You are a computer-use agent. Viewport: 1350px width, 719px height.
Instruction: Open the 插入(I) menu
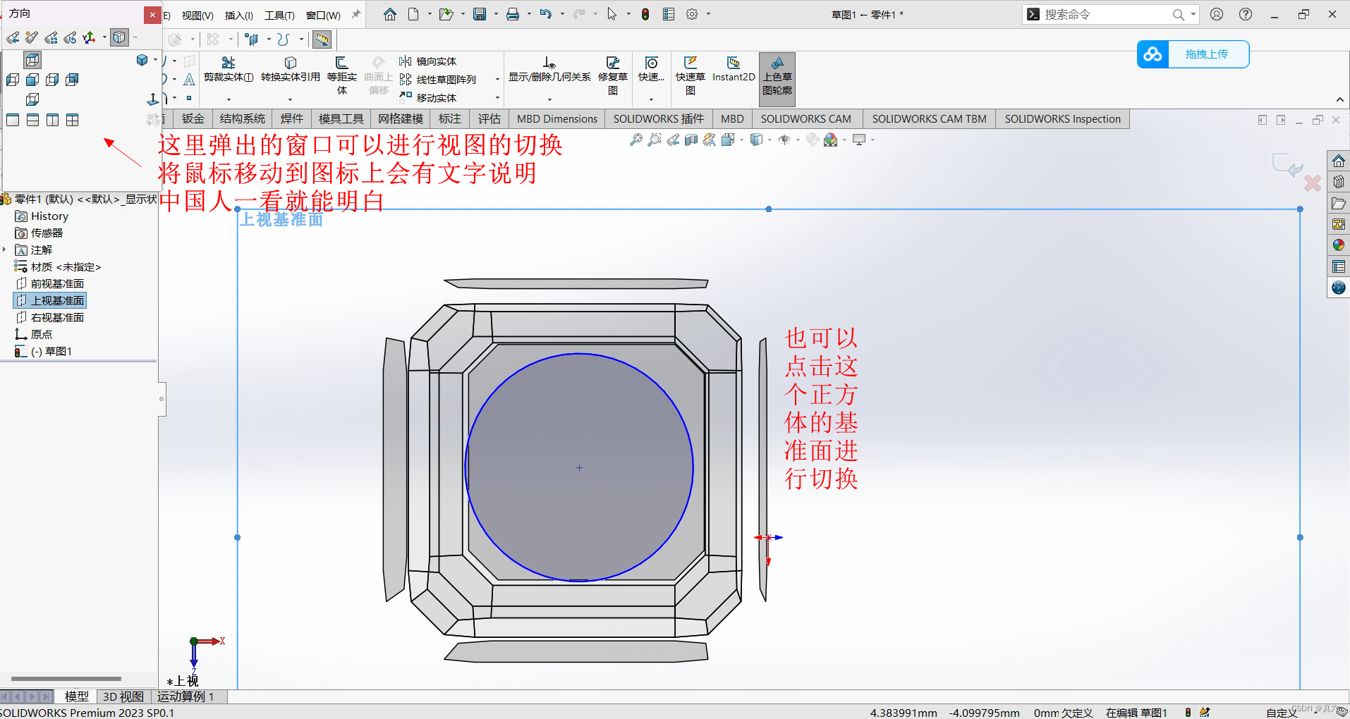click(238, 14)
